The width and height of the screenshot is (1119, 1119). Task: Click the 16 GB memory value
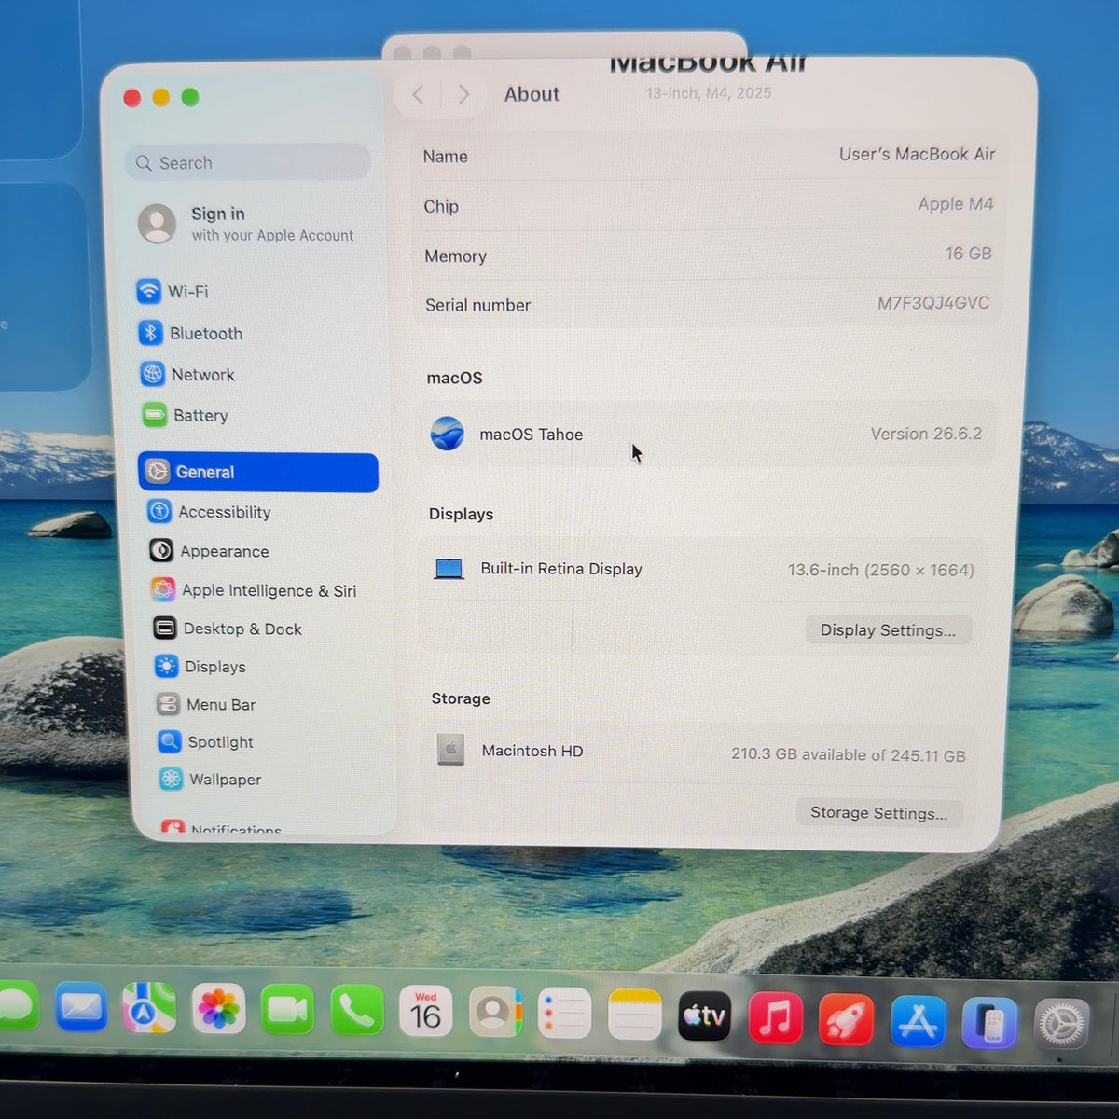coord(968,253)
